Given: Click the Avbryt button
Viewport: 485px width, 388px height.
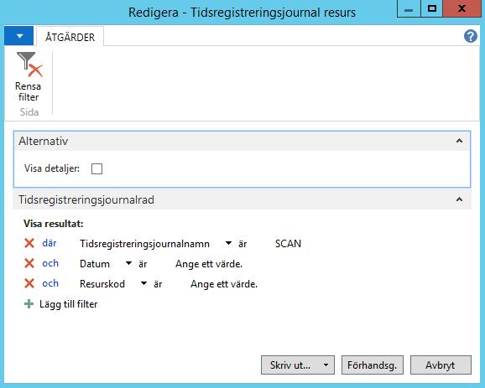Looking at the screenshot, I should coord(441,365).
